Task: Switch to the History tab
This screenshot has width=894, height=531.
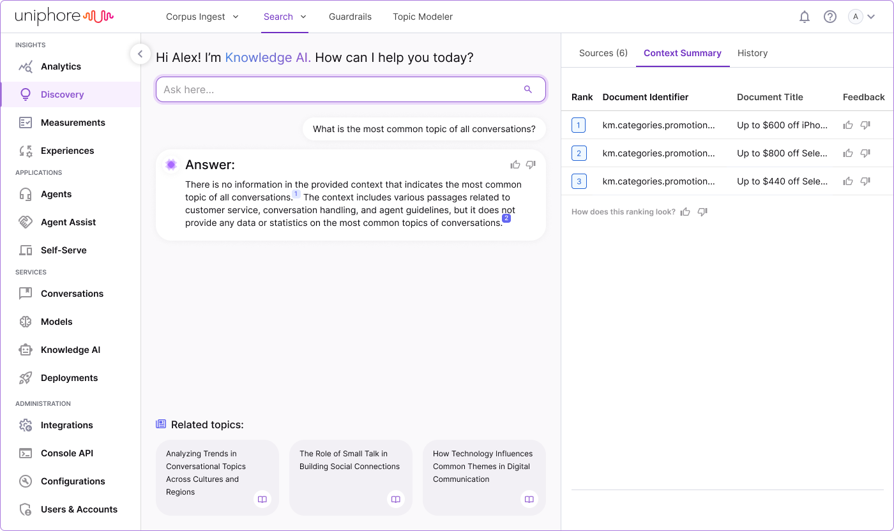Action: [752, 53]
